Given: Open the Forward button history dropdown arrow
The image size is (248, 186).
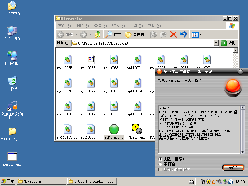Looking at the screenshot, I should (x=90, y=34).
